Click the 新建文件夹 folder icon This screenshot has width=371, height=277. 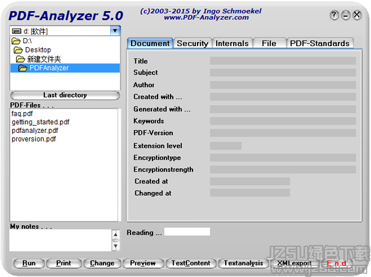[x=20, y=59]
